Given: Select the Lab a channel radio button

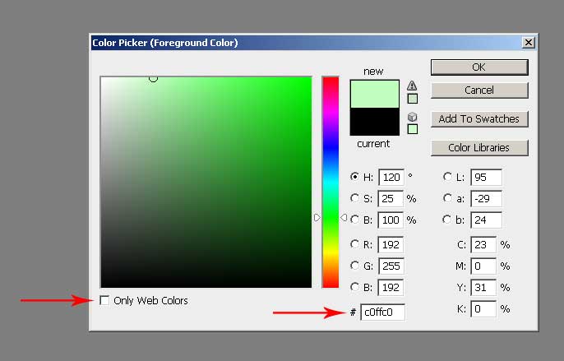Looking at the screenshot, I should click(447, 198).
